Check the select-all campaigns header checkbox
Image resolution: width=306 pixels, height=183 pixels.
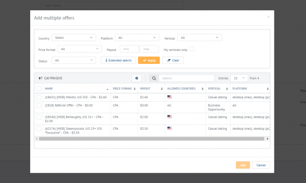pos(39,89)
